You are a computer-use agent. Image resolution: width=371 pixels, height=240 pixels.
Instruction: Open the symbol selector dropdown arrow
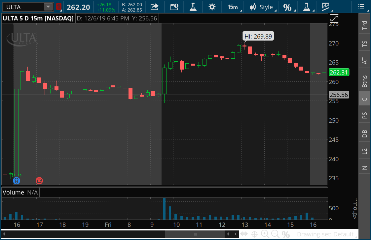[48, 7]
